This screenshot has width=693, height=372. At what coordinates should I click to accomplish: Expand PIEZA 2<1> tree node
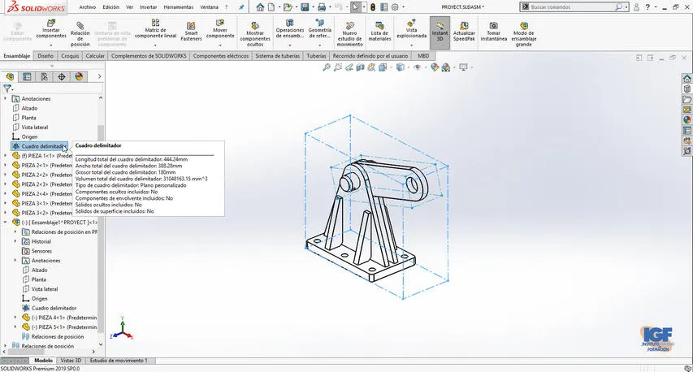tap(6, 165)
